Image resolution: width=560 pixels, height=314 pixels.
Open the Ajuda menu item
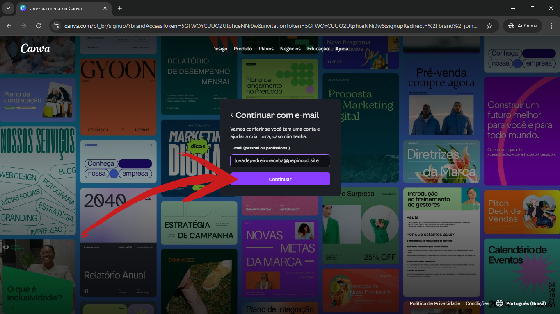pos(342,49)
